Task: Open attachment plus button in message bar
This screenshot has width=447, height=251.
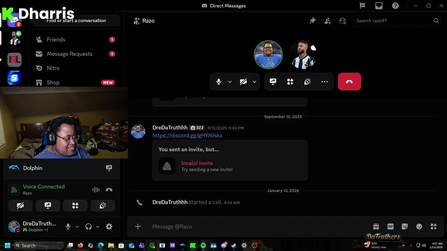Action: click(x=138, y=227)
